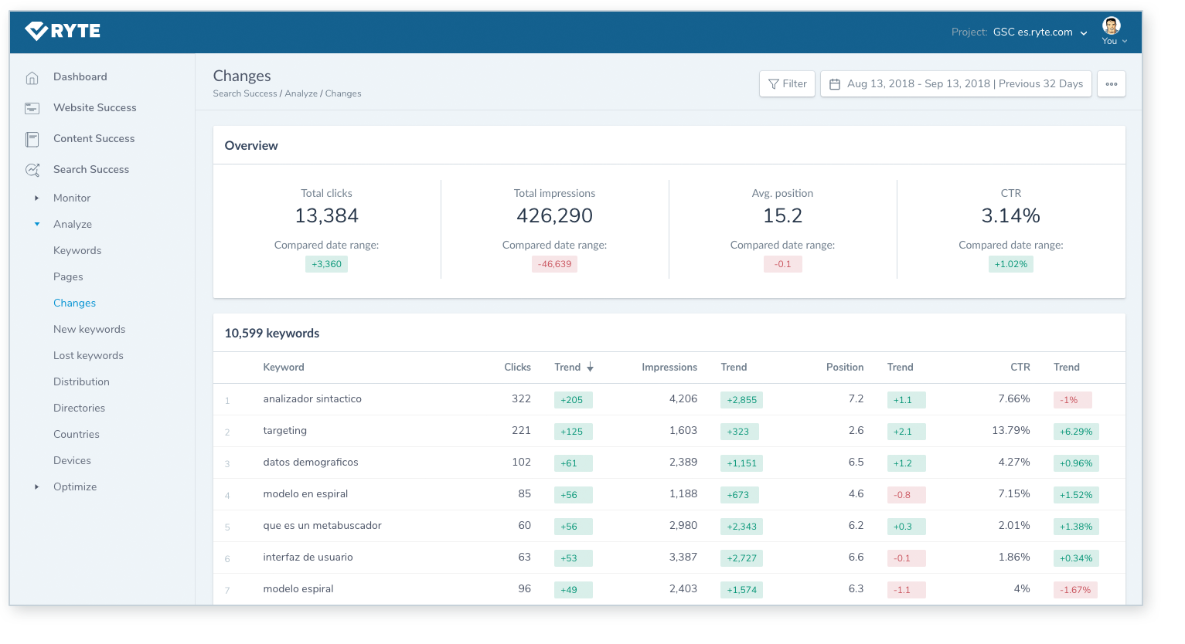This screenshot has height=644, width=1185.
Task: Click the +6.29% CTR trend badge
Action: (1076, 432)
